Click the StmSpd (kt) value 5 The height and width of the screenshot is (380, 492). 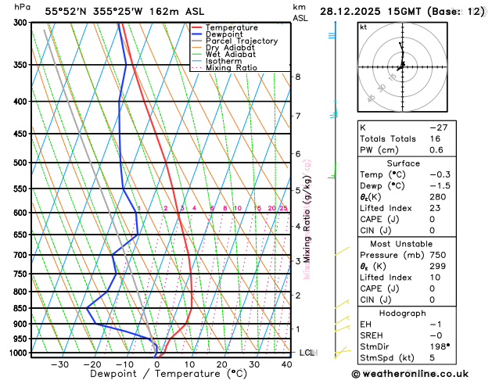tap(433, 358)
